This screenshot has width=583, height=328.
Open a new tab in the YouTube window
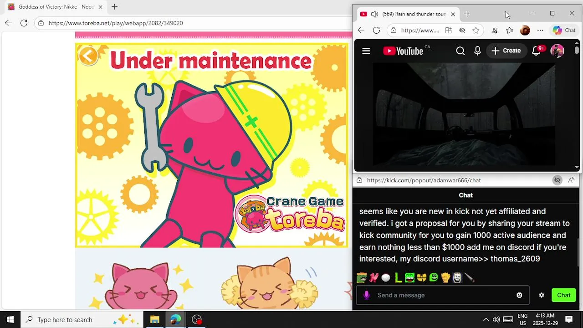point(467,14)
